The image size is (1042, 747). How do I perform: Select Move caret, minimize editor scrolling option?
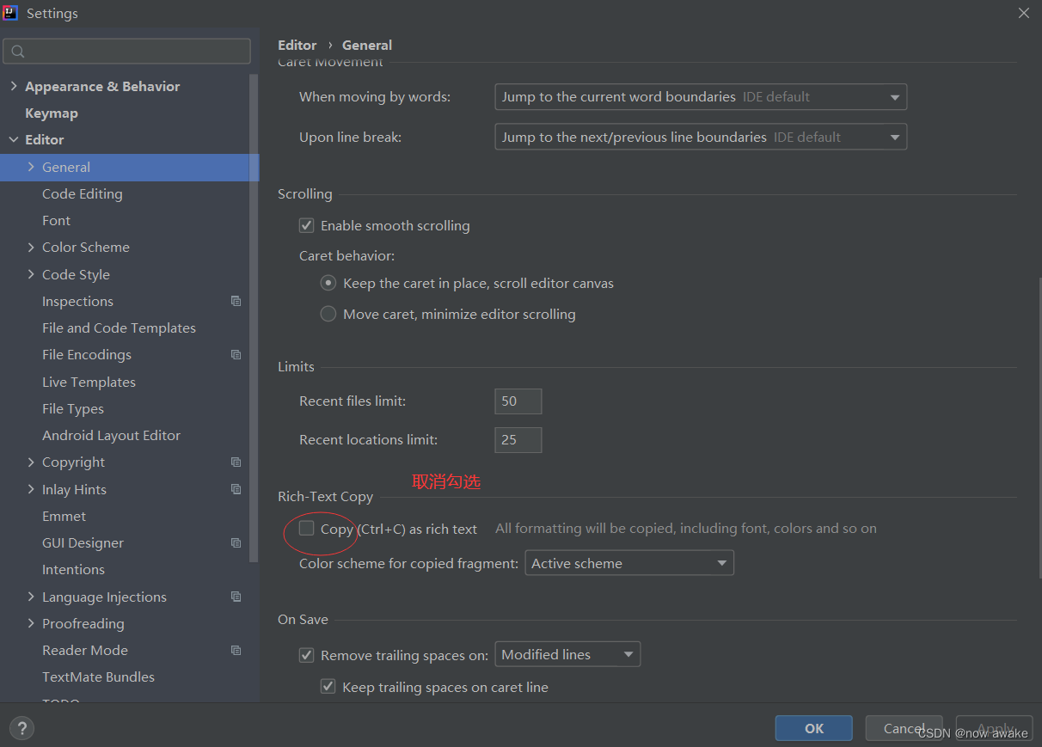coord(328,314)
